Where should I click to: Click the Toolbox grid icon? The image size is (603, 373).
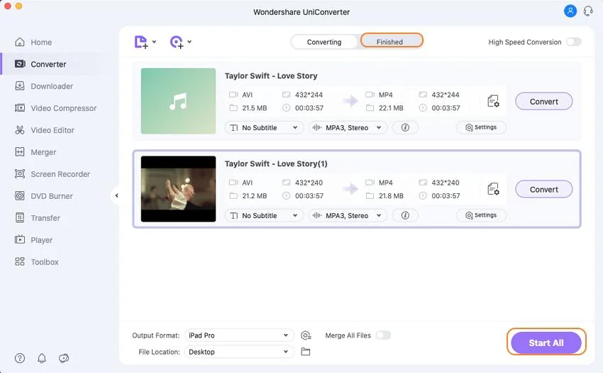[20, 262]
